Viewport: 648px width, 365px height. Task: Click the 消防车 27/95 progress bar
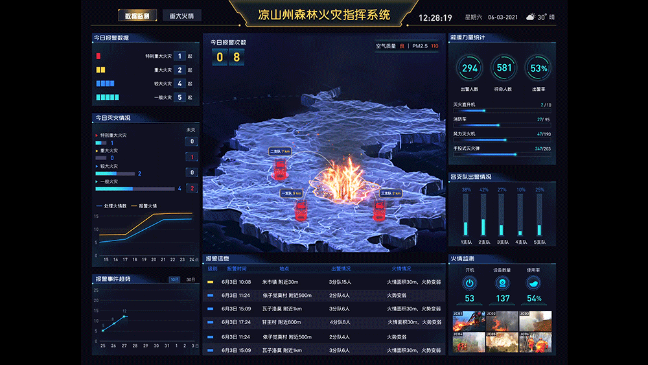coord(502,125)
